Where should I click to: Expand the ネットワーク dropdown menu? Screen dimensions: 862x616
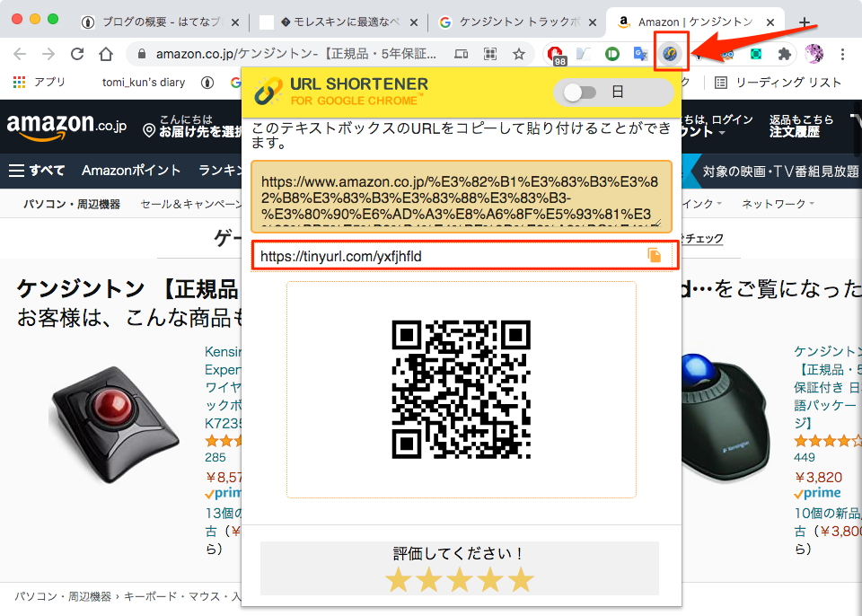tap(778, 204)
